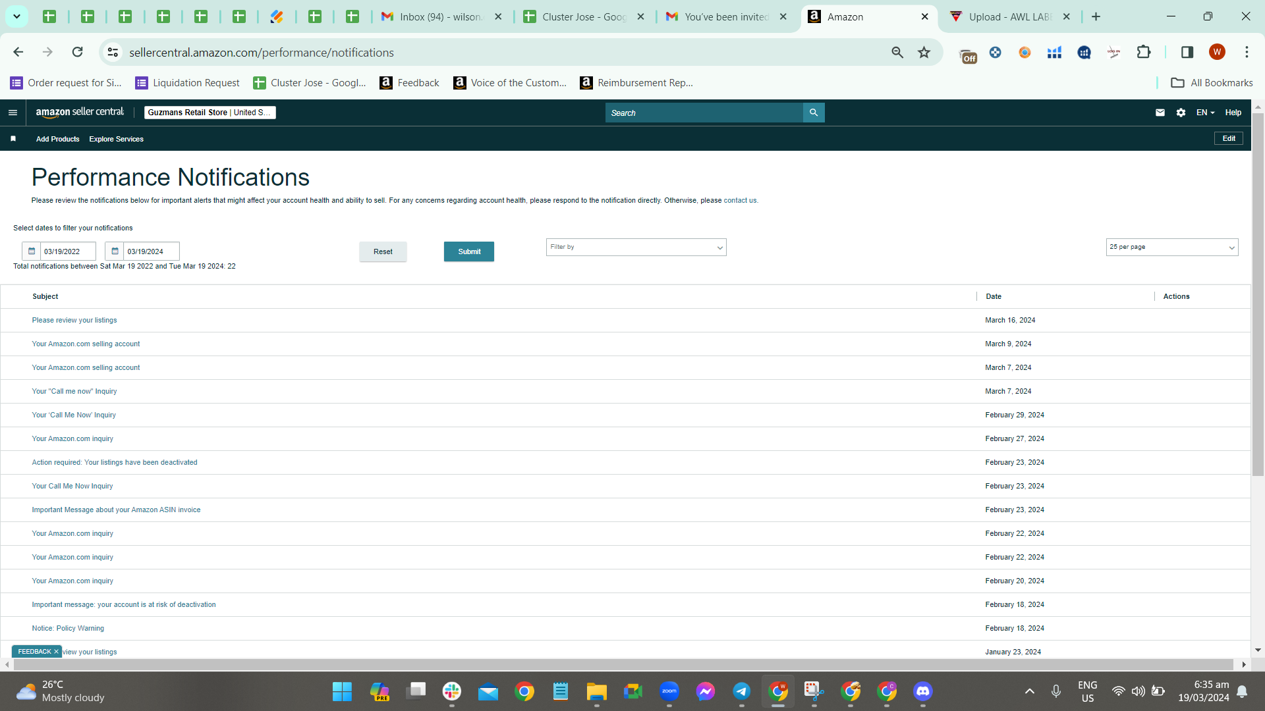The height and width of the screenshot is (711, 1265).
Task: Click the bookmark flag icon beside Add Products
Action: (13, 139)
